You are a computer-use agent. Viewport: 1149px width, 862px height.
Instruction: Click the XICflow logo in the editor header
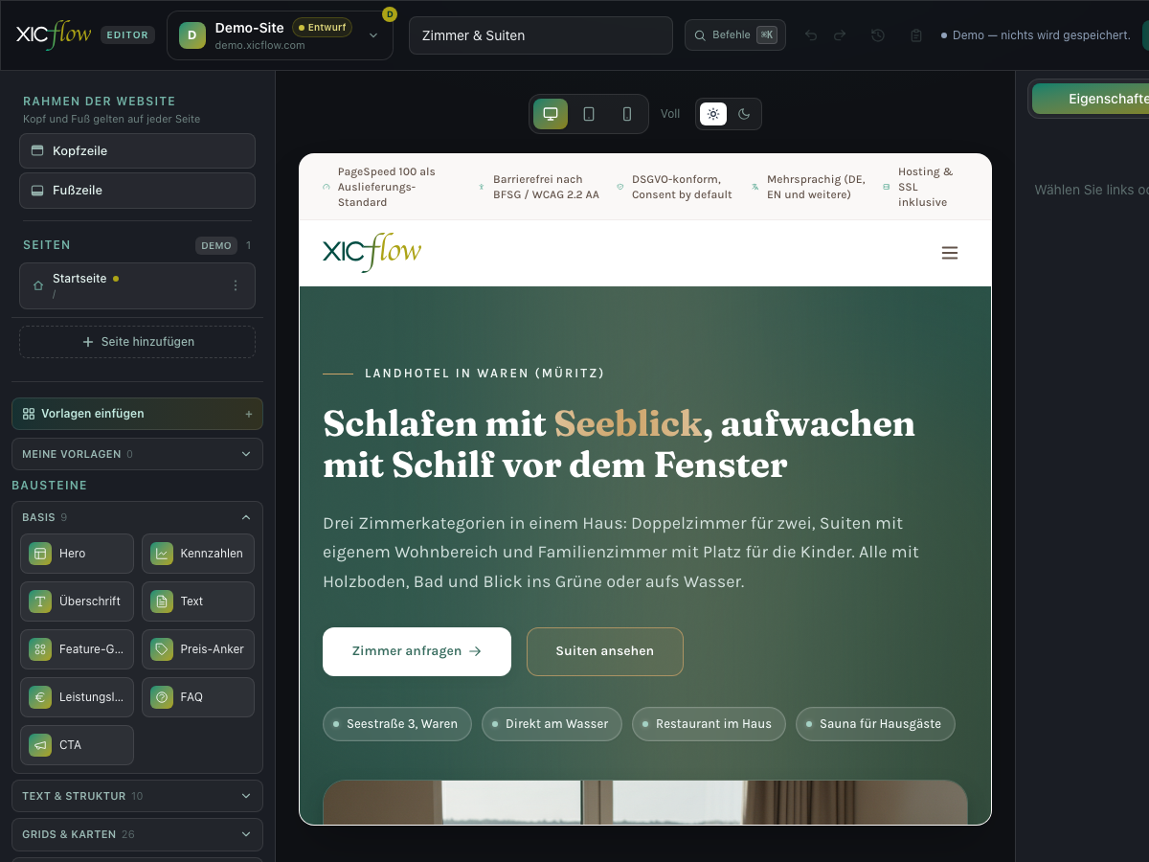click(54, 34)
